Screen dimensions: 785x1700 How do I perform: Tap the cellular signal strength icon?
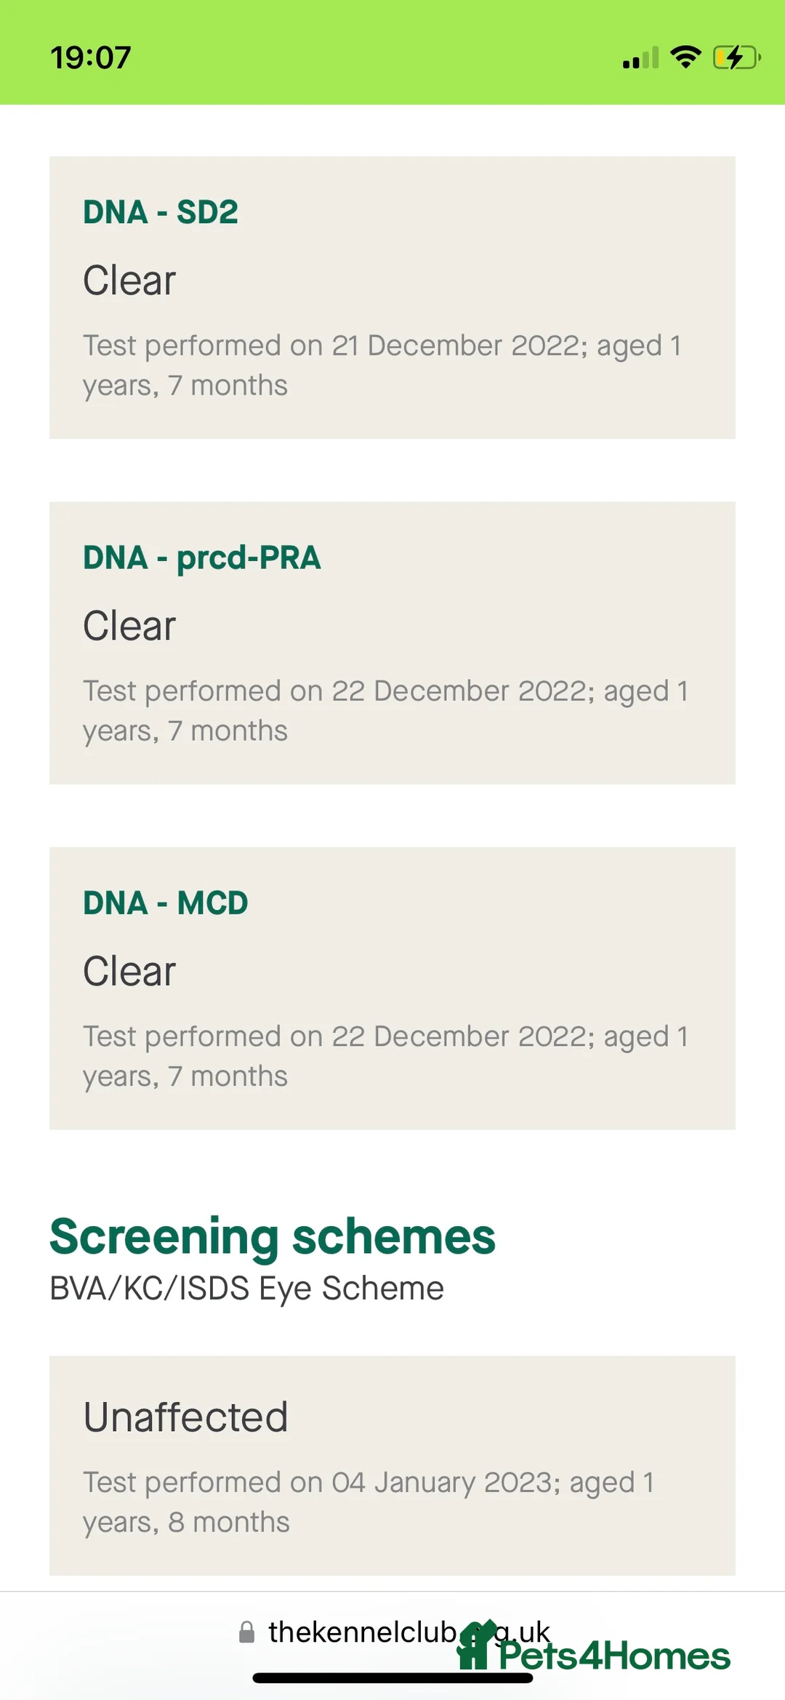[640, 57]
